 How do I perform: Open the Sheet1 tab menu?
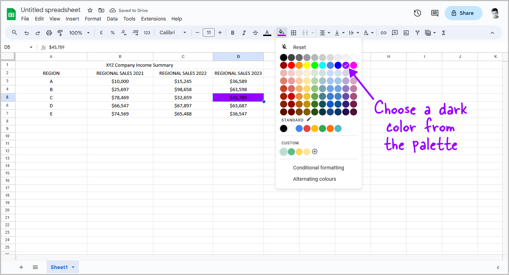(72, 267)
